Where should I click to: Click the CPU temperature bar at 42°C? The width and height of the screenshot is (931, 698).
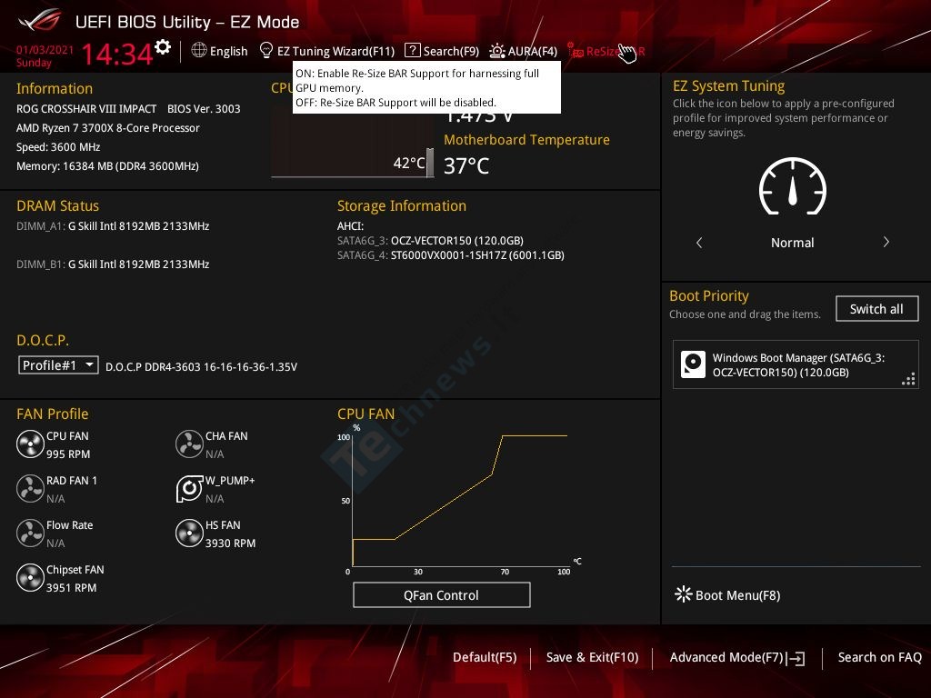coord(430,163)
